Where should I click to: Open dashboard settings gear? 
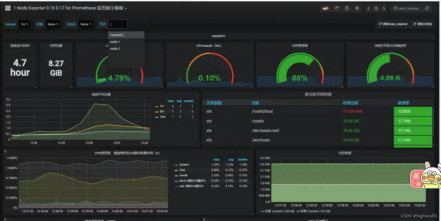pyautogui.click(x=357, y=8)
